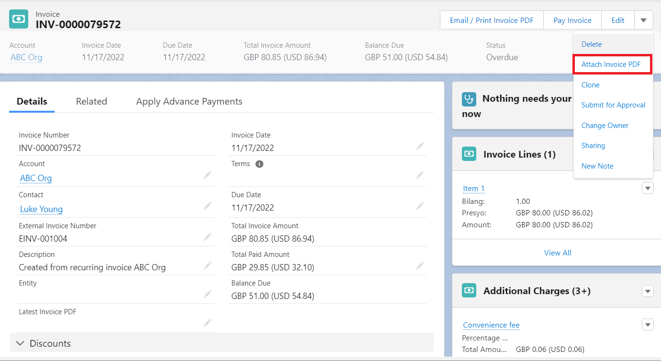Select Attach Invoice PDF from menu
This screenshot has width=661, height=361.
tap(611, 64)
